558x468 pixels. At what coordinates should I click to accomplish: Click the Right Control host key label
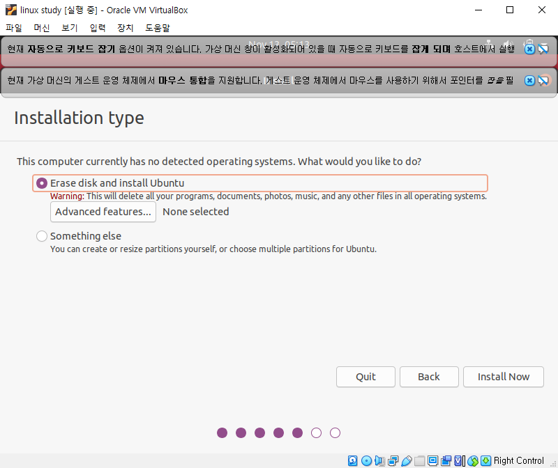point(519,461)
